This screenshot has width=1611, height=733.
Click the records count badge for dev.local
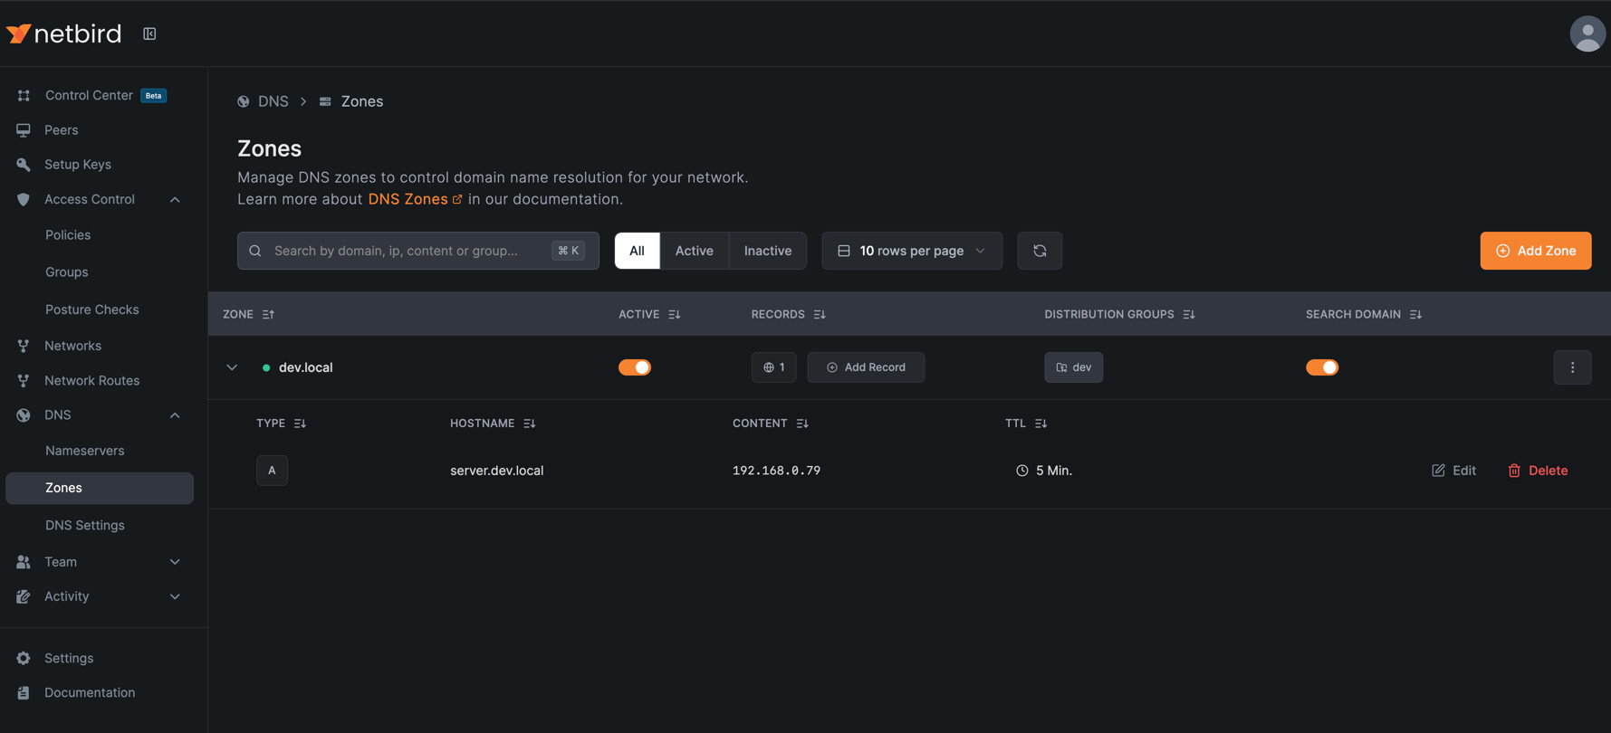coord(773,367)
